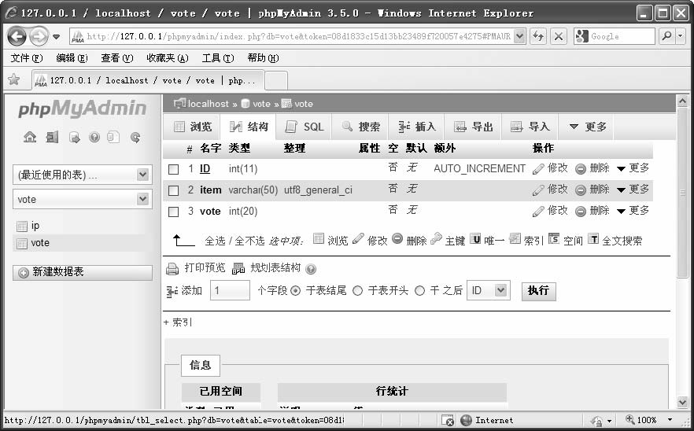Open the 工具 (Tools) menu
The height and width of the screenshot is (431, 694).
point(218,58)
